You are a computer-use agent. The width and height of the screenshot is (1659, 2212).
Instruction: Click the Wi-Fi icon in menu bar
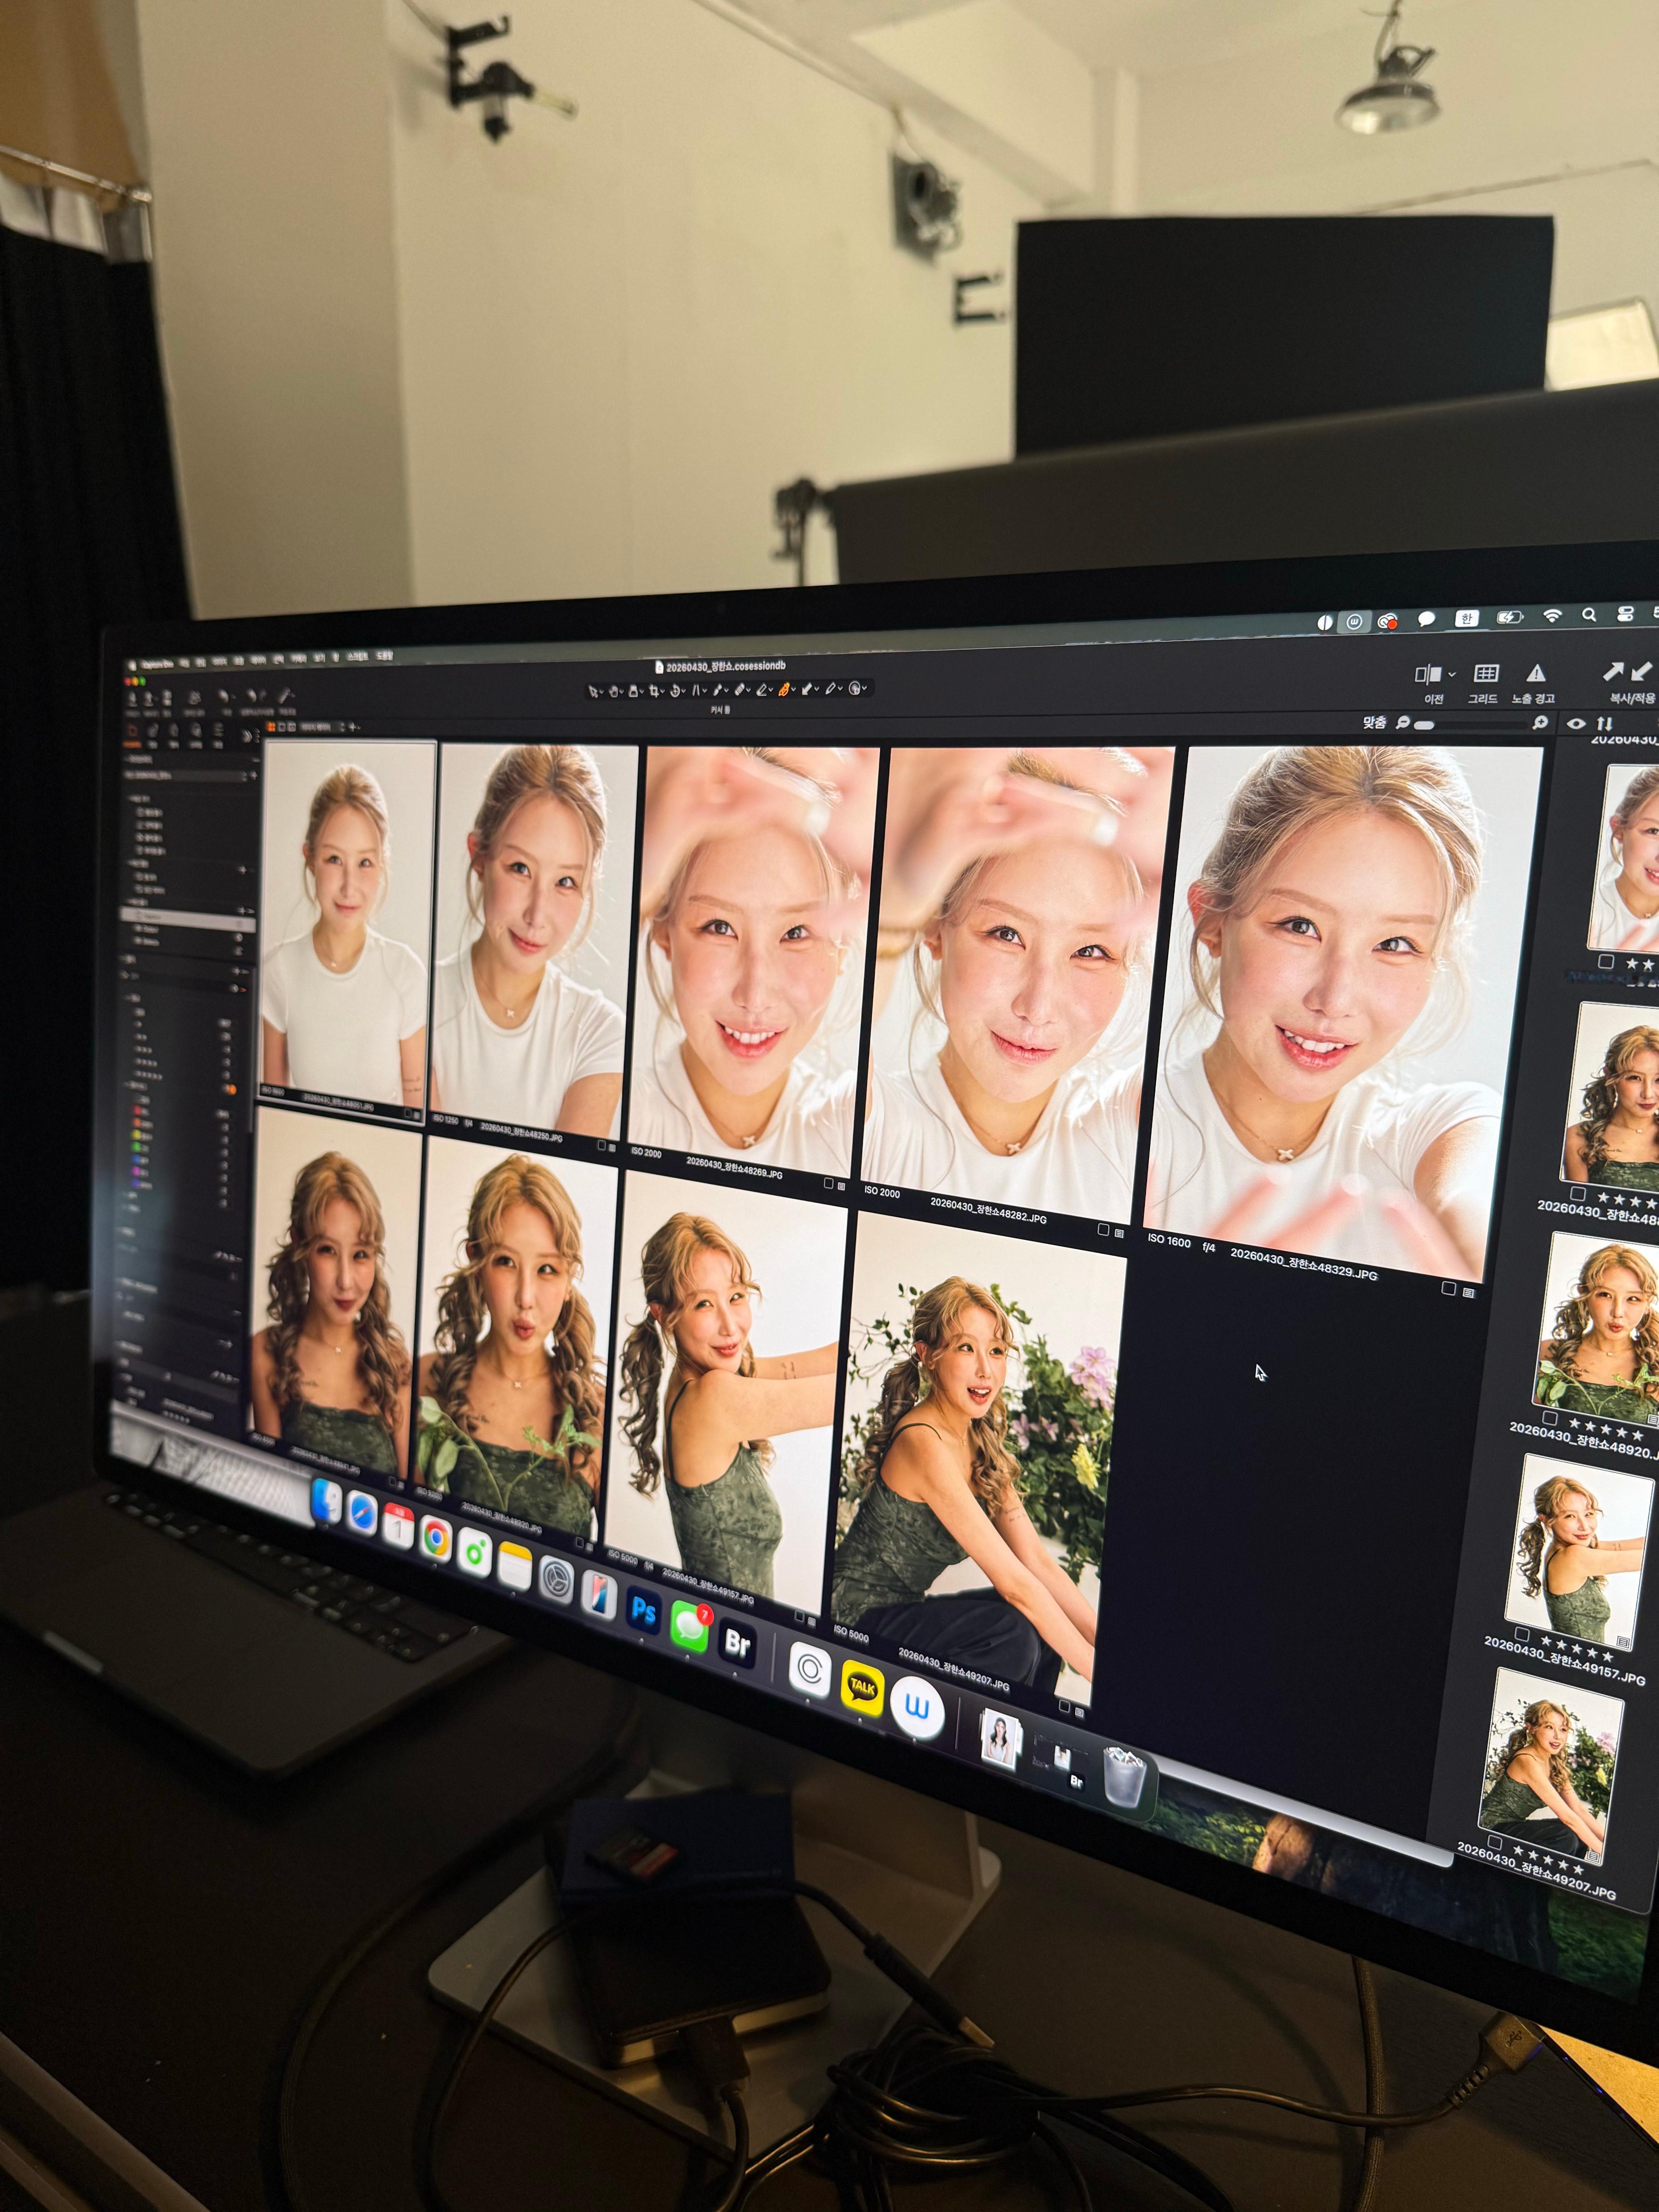tap(1552, 616)
